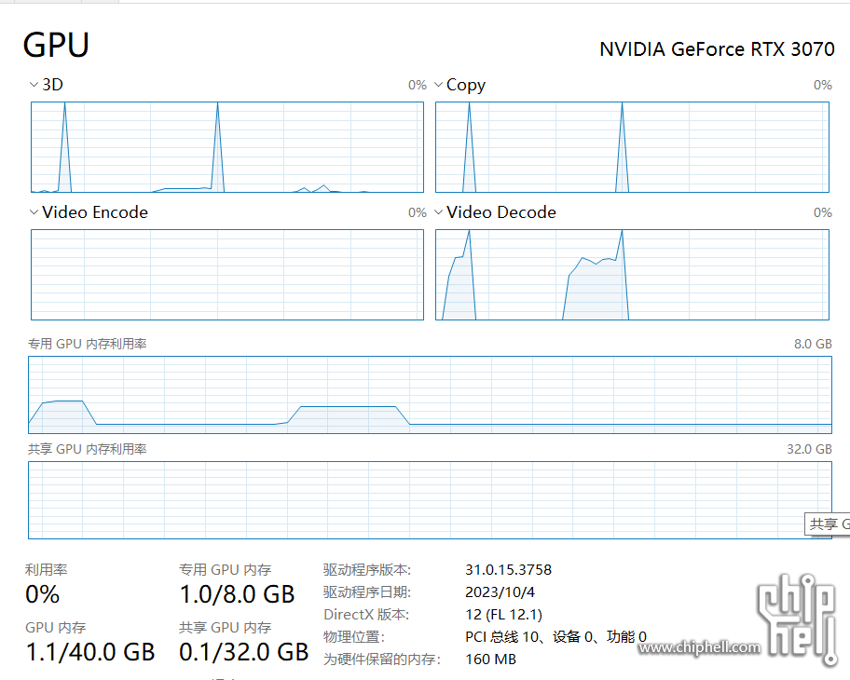
Task: Click the 1.1/40.0 GB GPU memory value
Action: pos(90,652)
